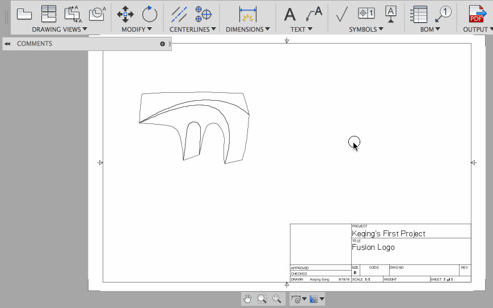Collapse the Comments panel using double arrows
This screenshot has width=493, height=308.
click(7, 44)
